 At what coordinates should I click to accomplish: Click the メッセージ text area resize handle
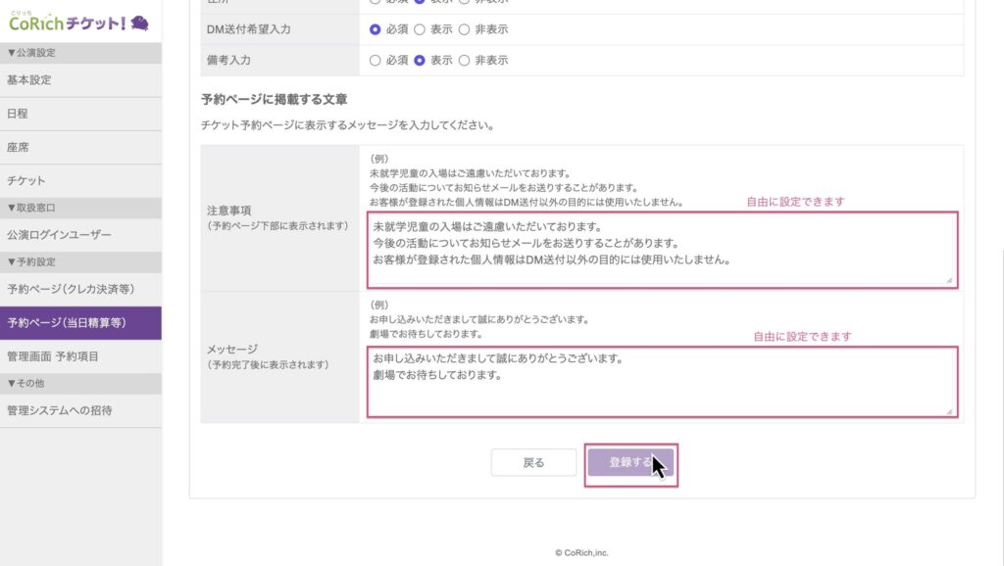[x=949, y=411]
